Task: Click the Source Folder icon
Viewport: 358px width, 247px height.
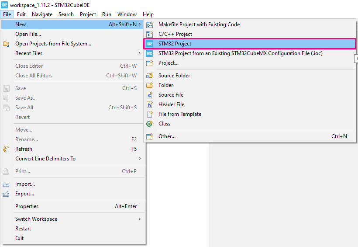Action: coord(149,76)
